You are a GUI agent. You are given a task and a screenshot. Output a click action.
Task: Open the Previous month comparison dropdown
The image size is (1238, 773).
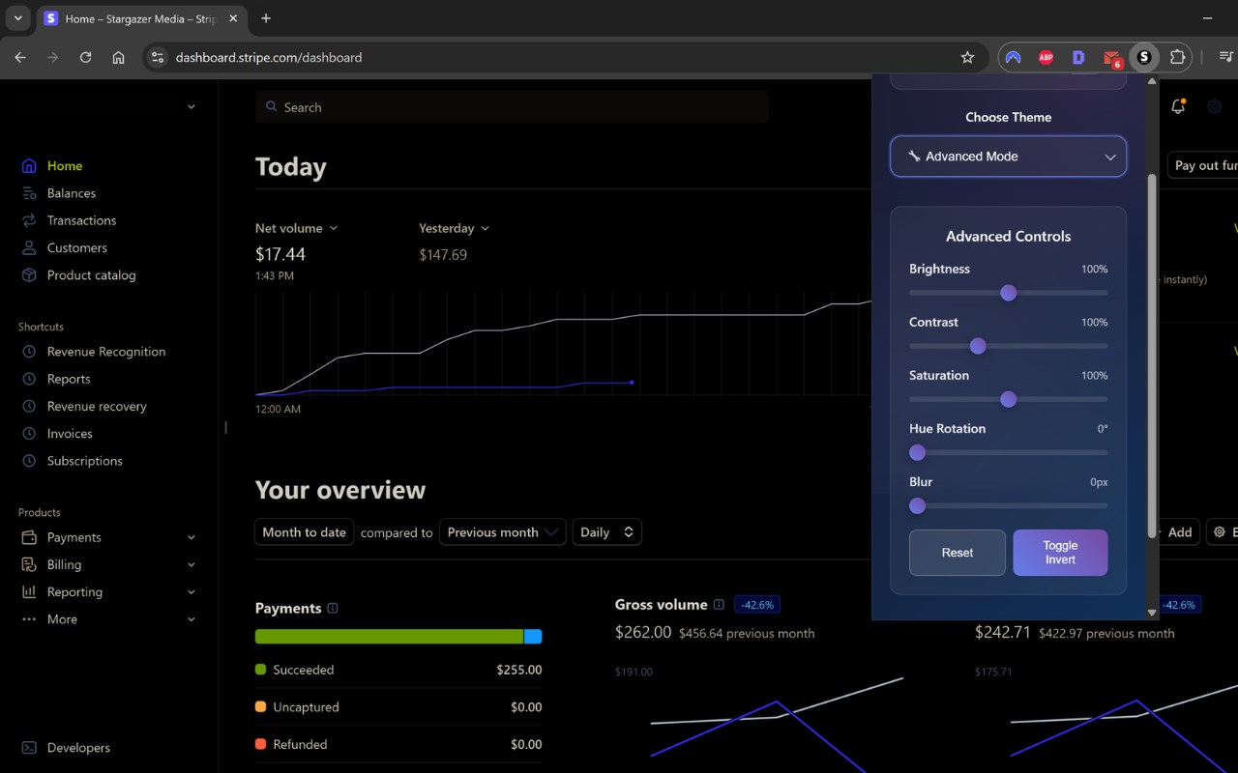tap(502, 532)
